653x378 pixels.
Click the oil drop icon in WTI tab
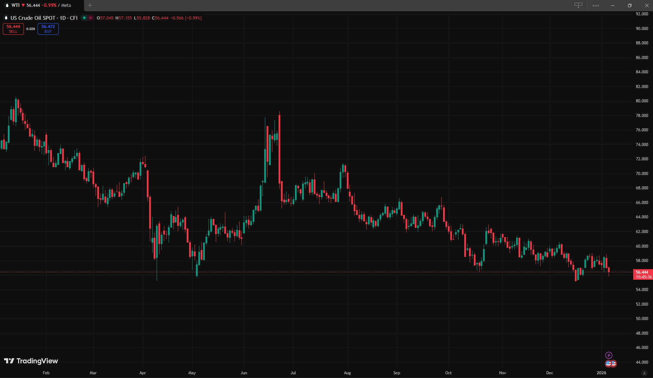(x=7, y=5)
